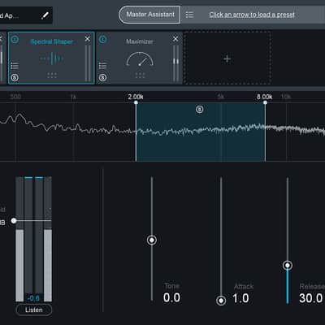Click the Attack slider handle

(221, 301)
